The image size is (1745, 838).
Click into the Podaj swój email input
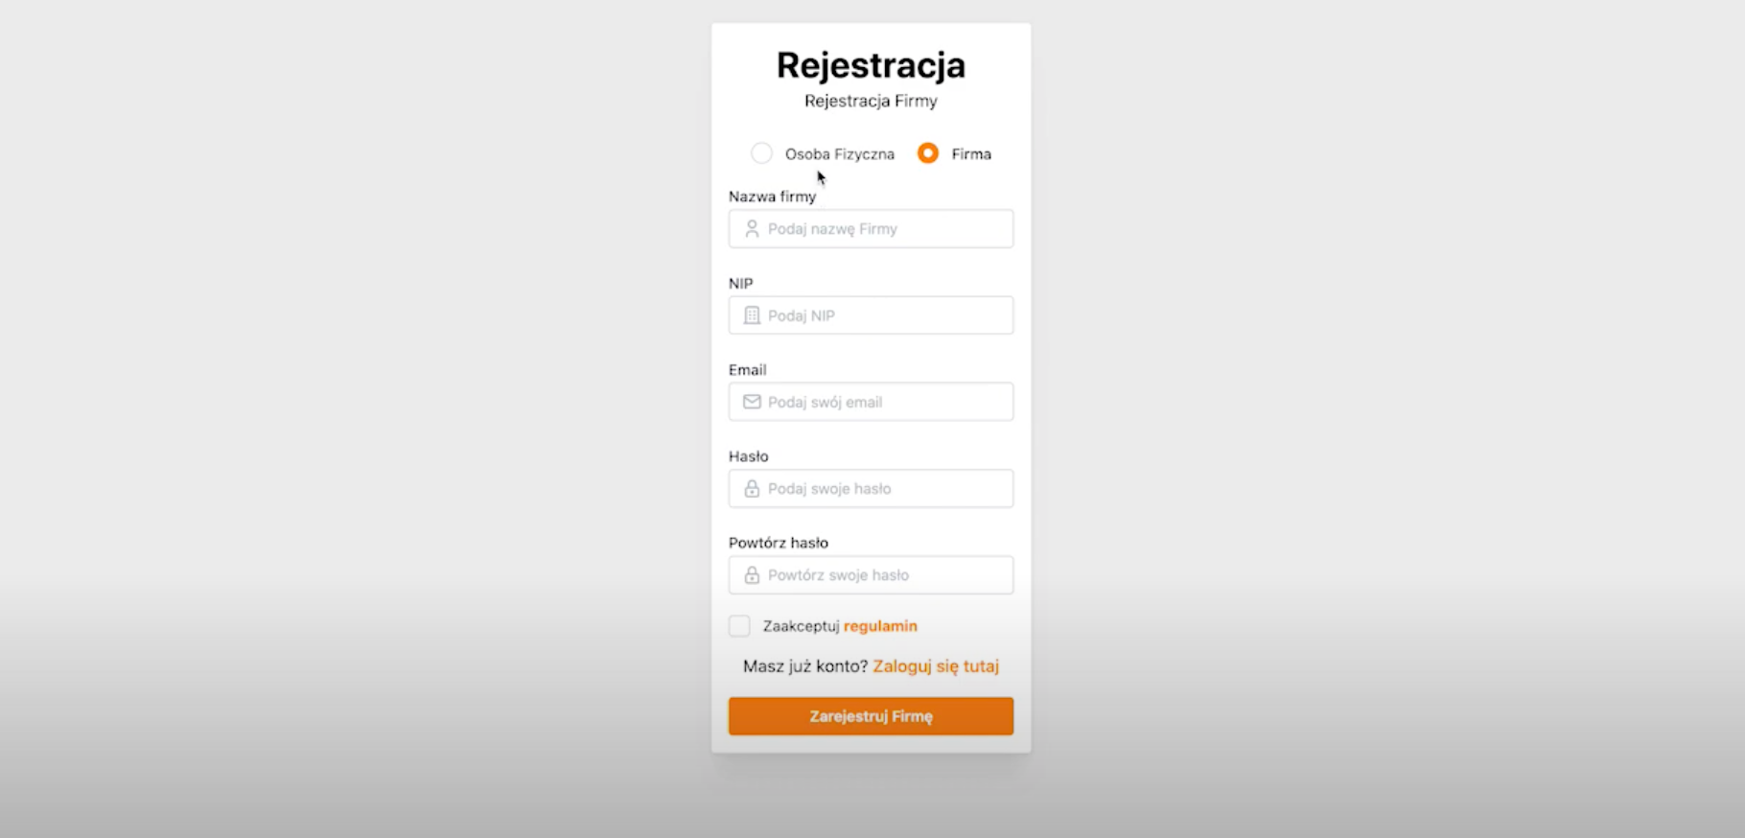[882, 402]
